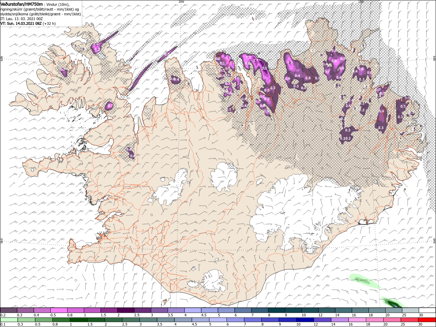
Task: Click the deep blue 10–12 swatch in rain scale
Action: point(305,320)
